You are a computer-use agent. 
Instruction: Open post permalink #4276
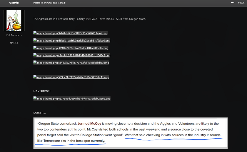point(241,3)
